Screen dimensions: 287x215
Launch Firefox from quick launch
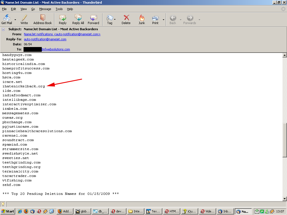click(26, 211)
